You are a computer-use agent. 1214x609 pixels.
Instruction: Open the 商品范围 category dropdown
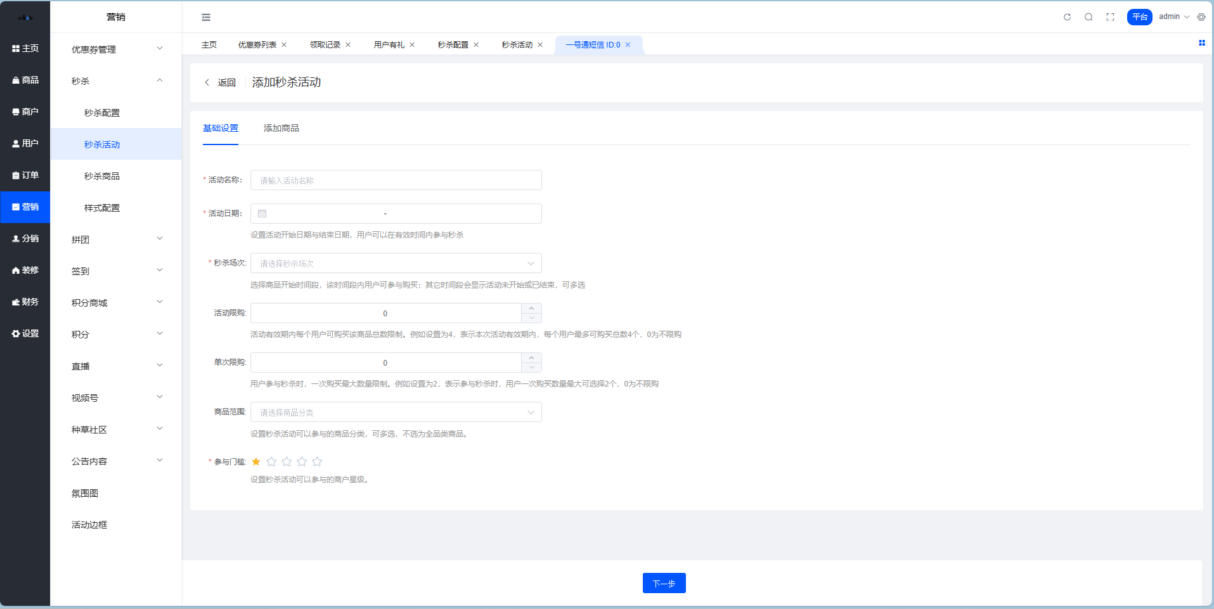point(396,413)
